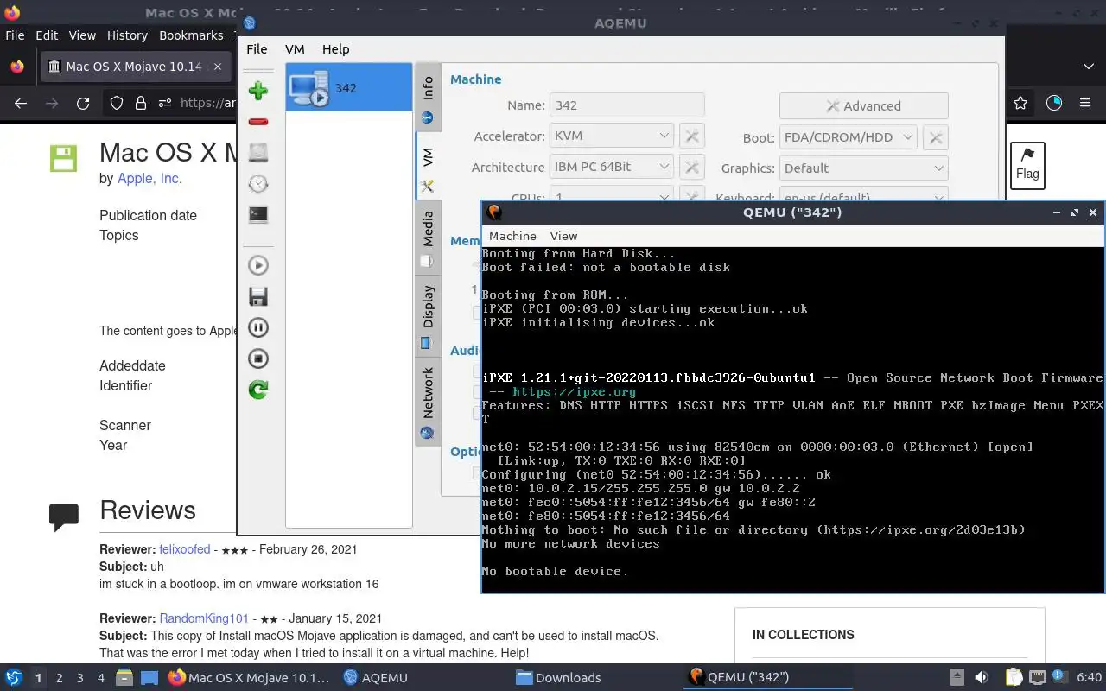Open settings tool button next to Accelerator

click(x=691, y=136)
